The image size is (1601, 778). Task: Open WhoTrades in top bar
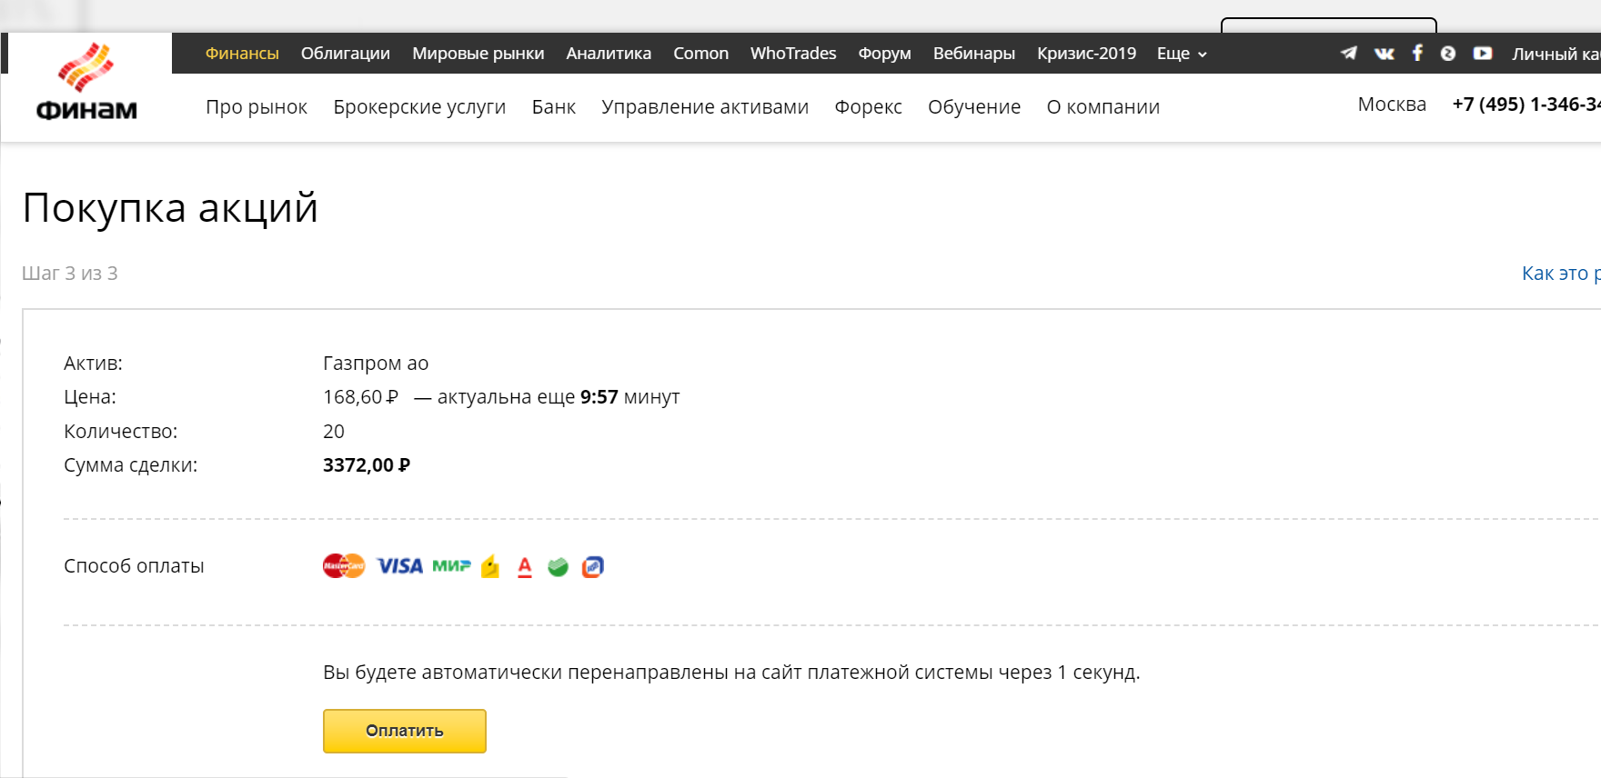tap(793, 54)
